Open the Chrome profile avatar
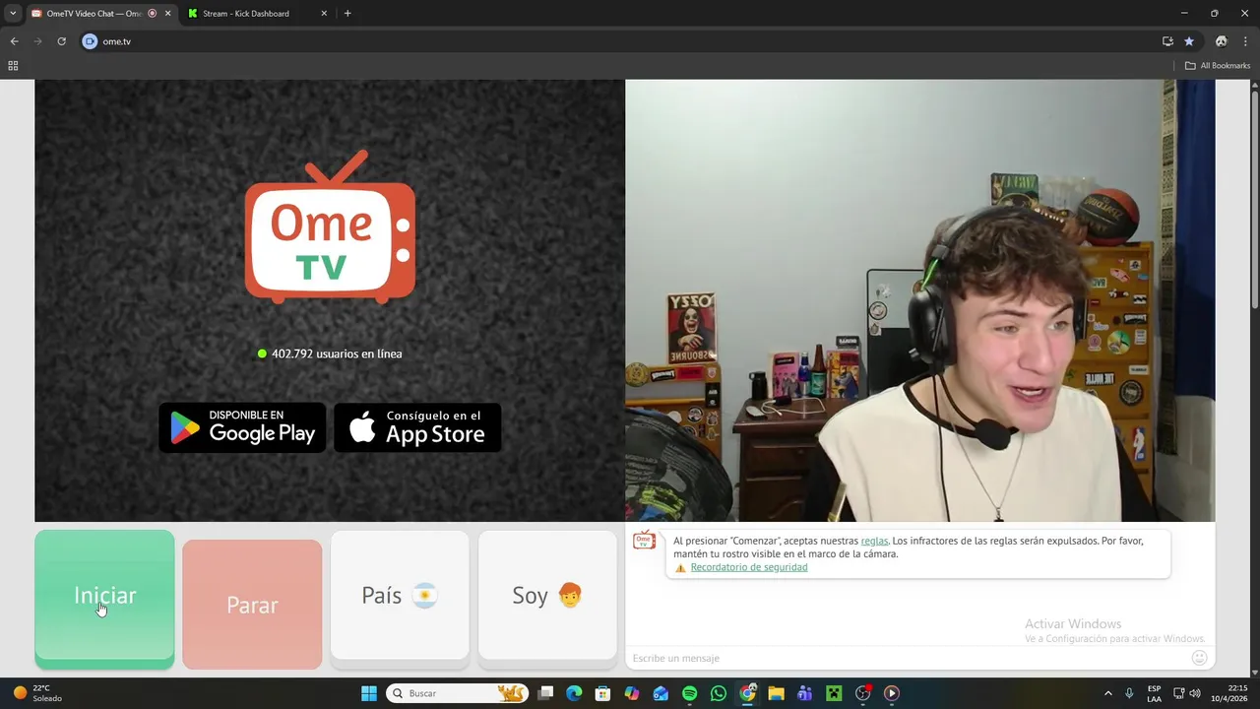Image resolution: width=1260 pixels, height=709 pixels. point(1221,41)
